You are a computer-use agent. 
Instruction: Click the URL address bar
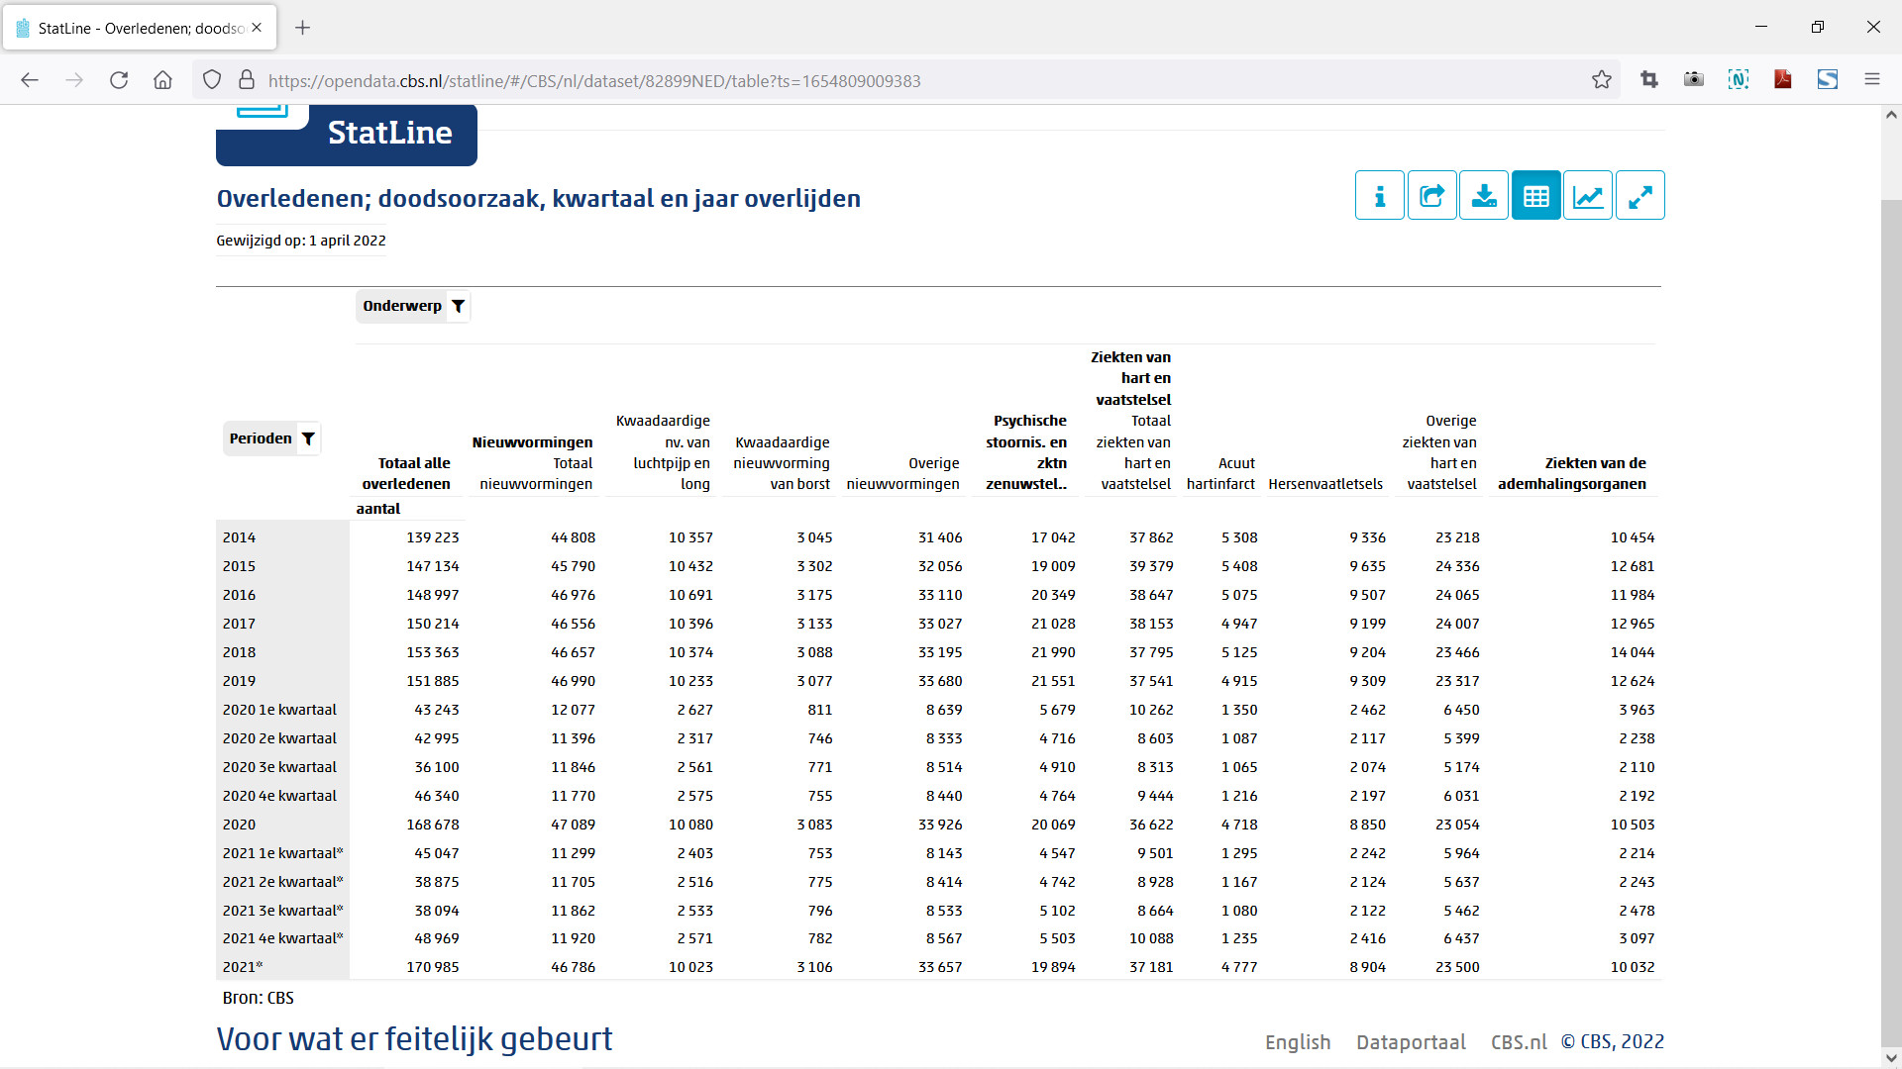(x=892, y=81)
